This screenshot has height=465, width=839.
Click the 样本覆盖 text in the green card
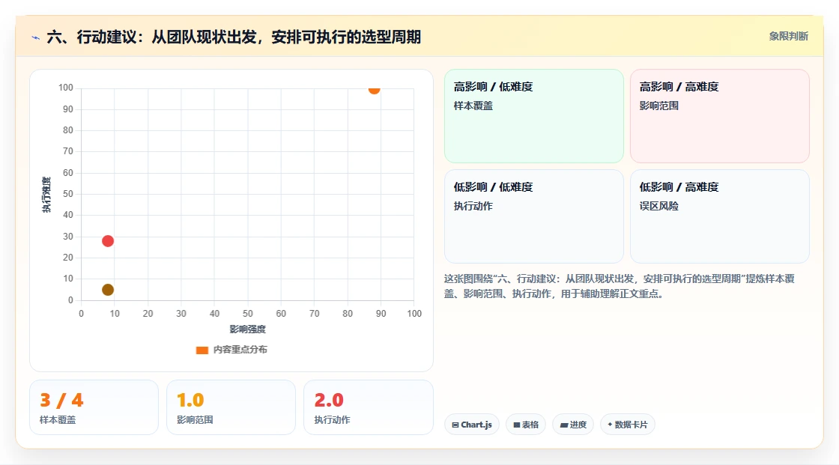click(473, 106)
